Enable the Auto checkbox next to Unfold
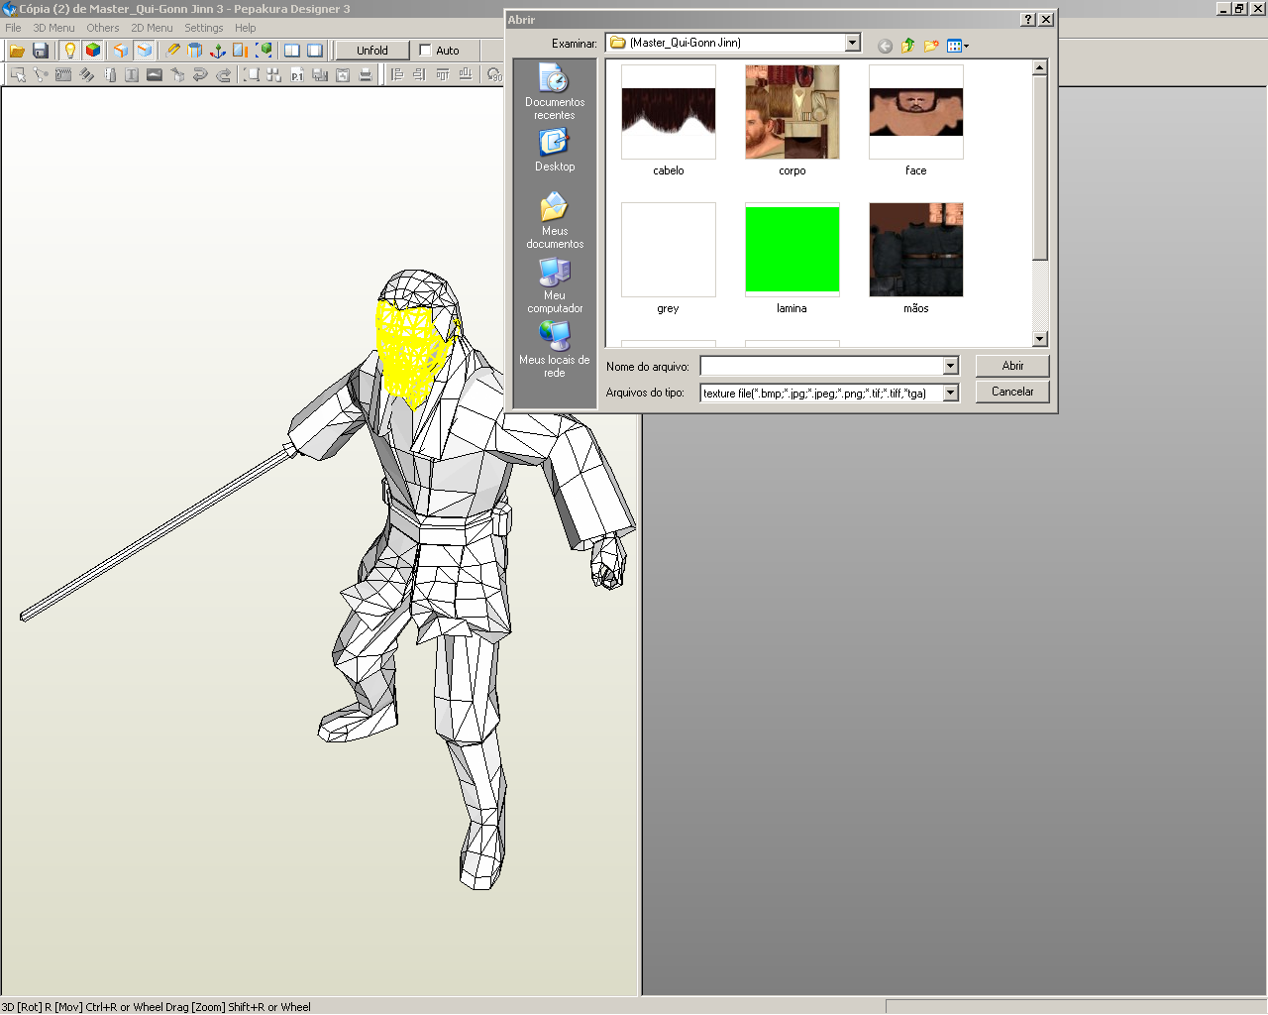This screenshot has height=1015, width=1268. click(x=425, y=50)
